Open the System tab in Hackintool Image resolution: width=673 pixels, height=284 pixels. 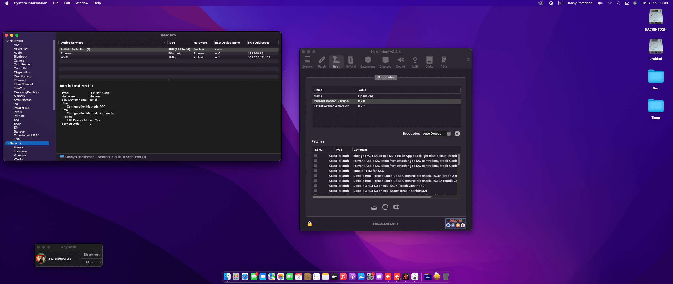(307, 61)
